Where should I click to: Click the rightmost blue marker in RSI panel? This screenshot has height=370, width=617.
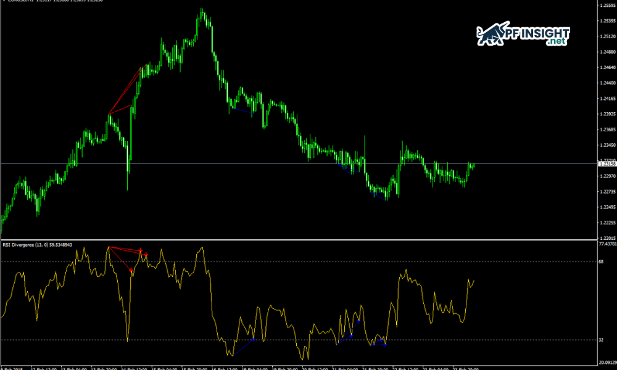pyautogui.click(x=386, y=345)
